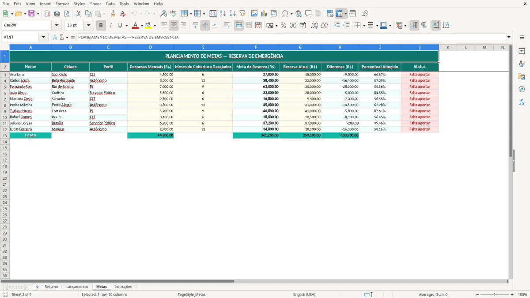Toggle Underline formatting
This screenshot has height=298, width=530.
120,26
